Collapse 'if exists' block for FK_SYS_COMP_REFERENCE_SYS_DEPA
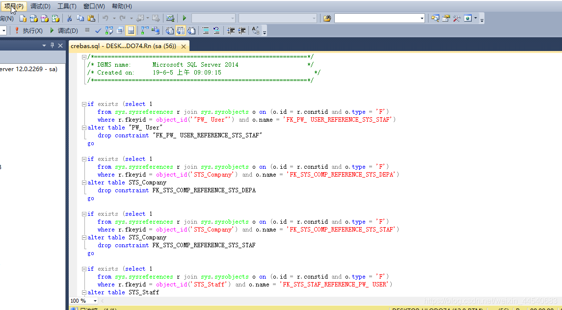The width and height of the screenshot is (562, 310). coord(84,159)
